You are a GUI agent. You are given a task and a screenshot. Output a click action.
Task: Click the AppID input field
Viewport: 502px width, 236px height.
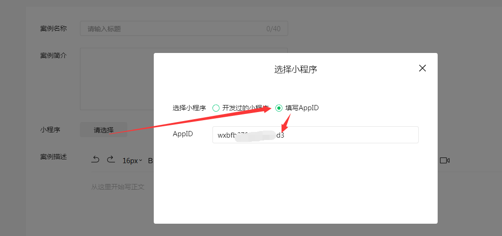[x=316, y=135]
